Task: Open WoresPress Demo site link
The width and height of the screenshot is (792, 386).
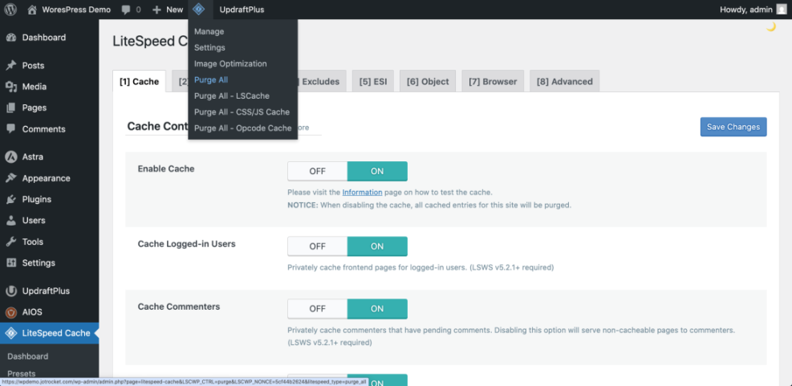Action: coord(76,10)
